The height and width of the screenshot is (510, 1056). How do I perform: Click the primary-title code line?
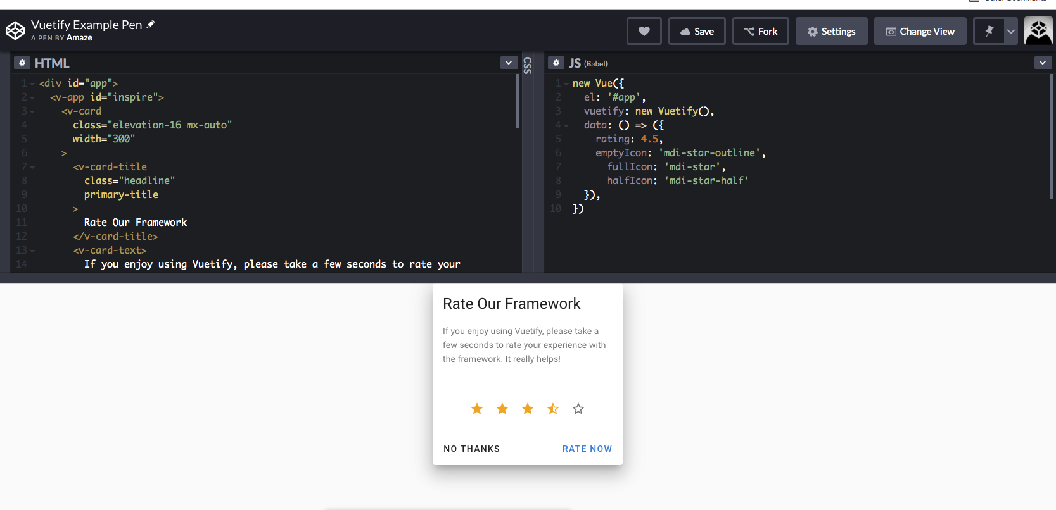coord(121,195)
